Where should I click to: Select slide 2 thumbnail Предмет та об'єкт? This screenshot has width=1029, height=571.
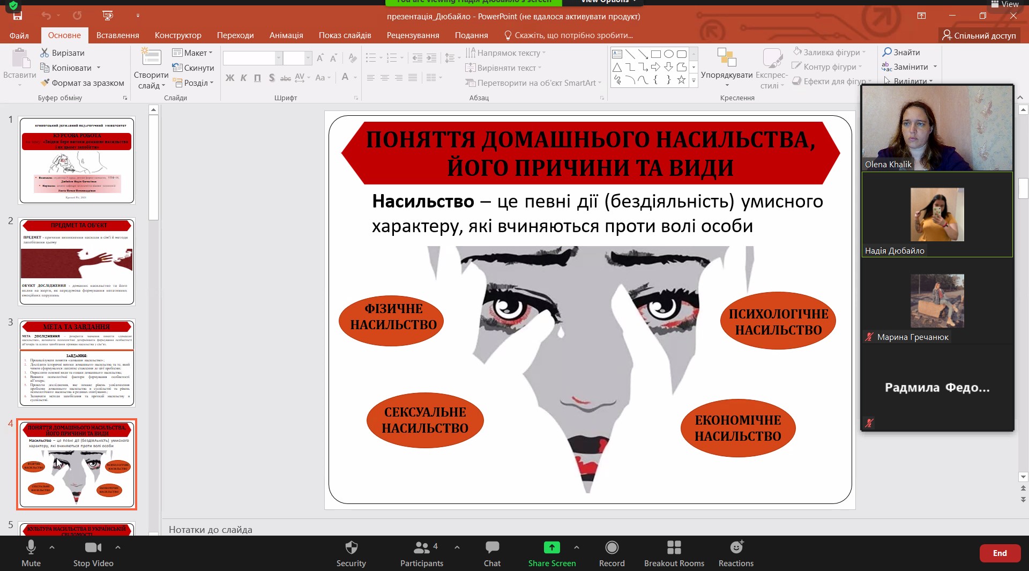[77, 262]
